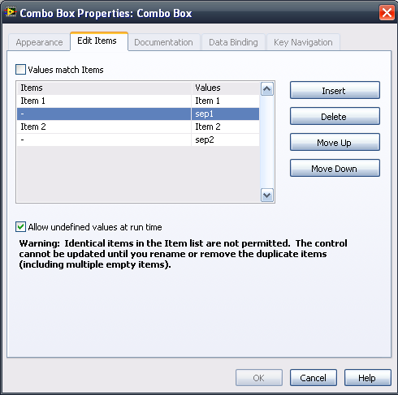The image size is (398, 395).
Task: Select the sep2 value cell
Action: click(x=225, y=140)
